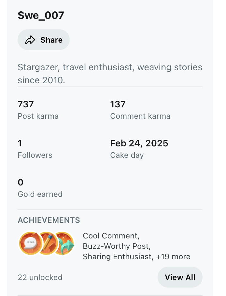Select the Swe_007 username heading
This screenshot has height=296, width=226.
point(41,15)
